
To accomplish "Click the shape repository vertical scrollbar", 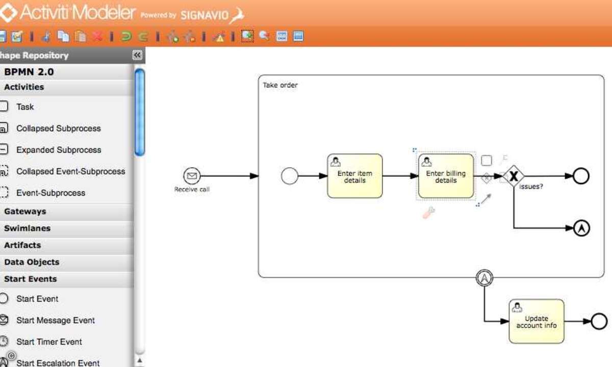I will coord(139,112).
